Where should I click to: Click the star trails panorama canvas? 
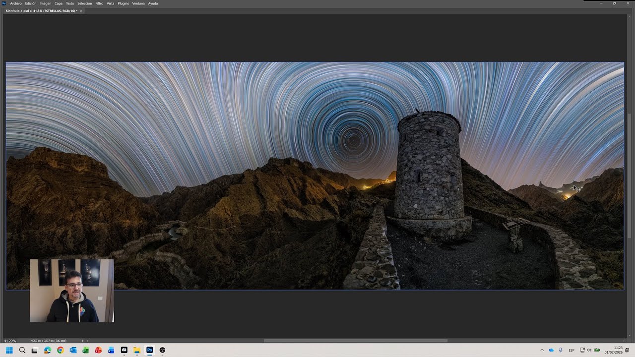coord(315,176)
